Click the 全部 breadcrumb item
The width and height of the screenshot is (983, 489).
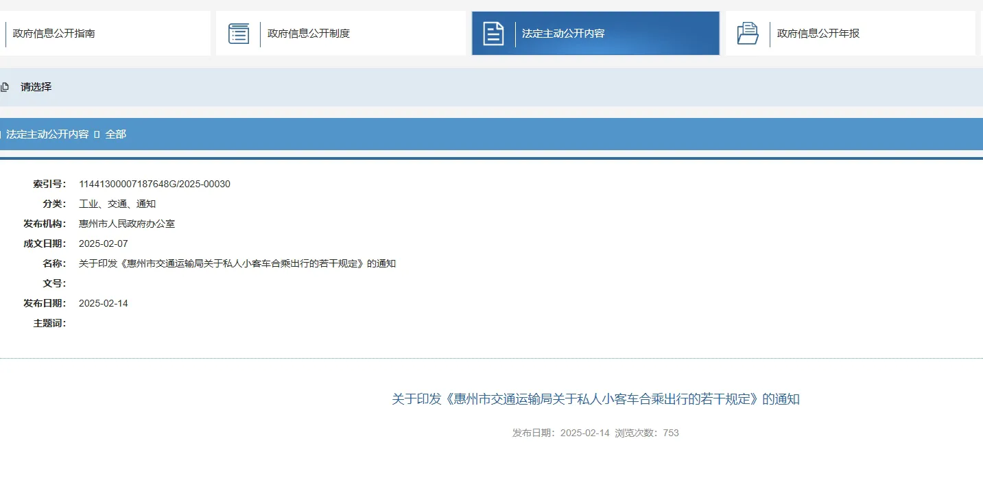[x=116, y=134]
